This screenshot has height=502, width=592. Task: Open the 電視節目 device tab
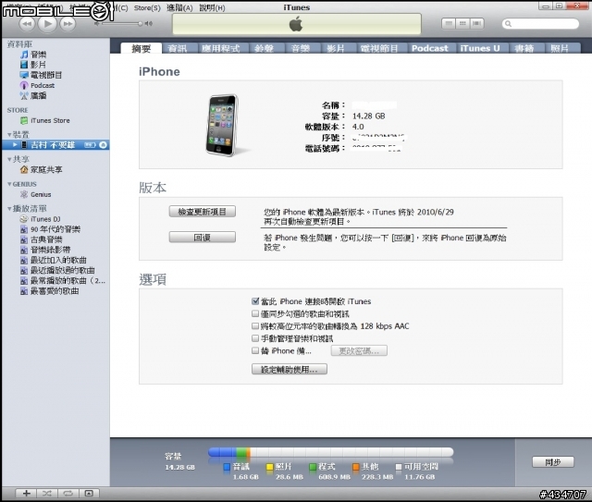coord(379,48)
